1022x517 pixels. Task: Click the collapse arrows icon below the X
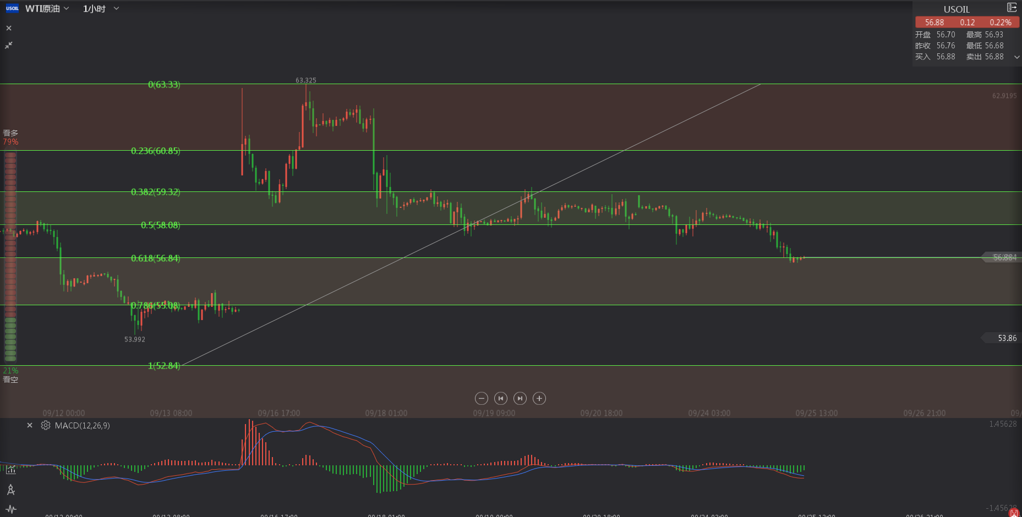[9, 45]
